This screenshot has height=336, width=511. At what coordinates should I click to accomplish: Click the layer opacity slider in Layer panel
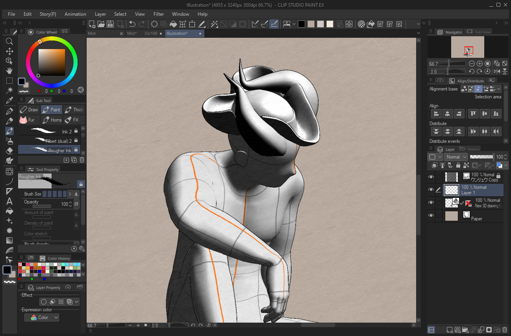[x=482, y=157]
